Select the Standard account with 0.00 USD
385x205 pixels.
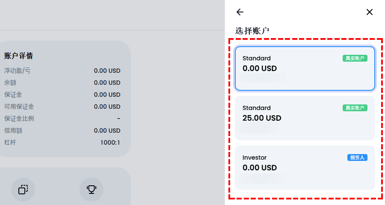click(x=305, y=68)
